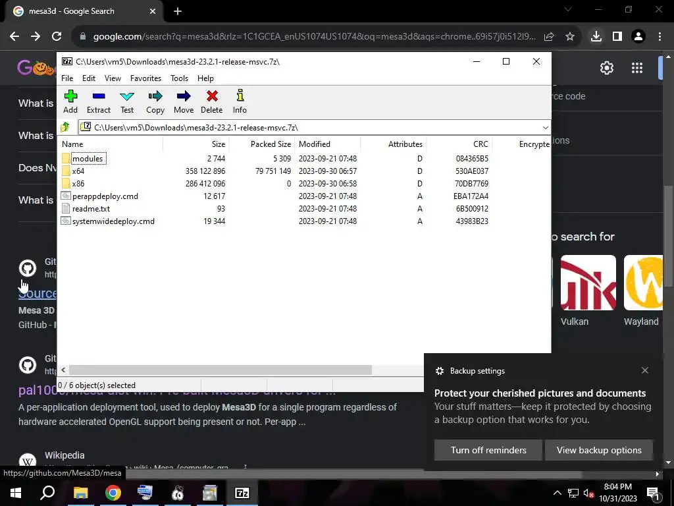Click the taskbar clock showing 8:04 PM
The image size is (674, 506).
(x=617, y=493)
